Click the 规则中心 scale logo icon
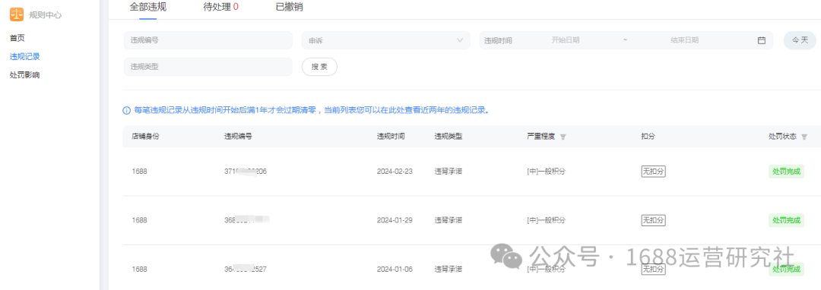The height and width of the screenshot is (290, 821). click(x=17, y=14)
